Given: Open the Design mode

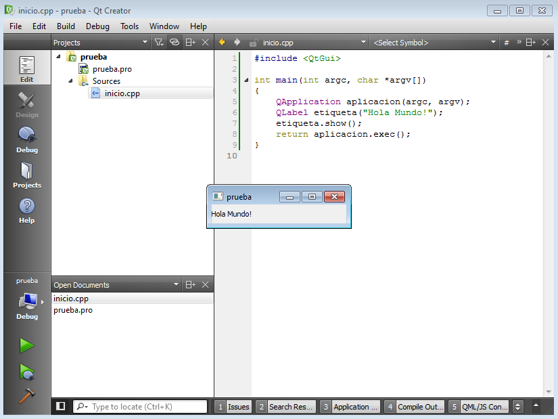Looking at the screenshot, I should tap(26, 104).
